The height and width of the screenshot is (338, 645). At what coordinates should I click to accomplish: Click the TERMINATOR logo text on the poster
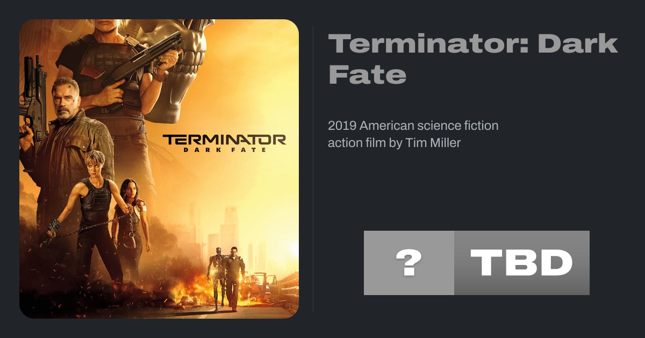click(224, 140)
